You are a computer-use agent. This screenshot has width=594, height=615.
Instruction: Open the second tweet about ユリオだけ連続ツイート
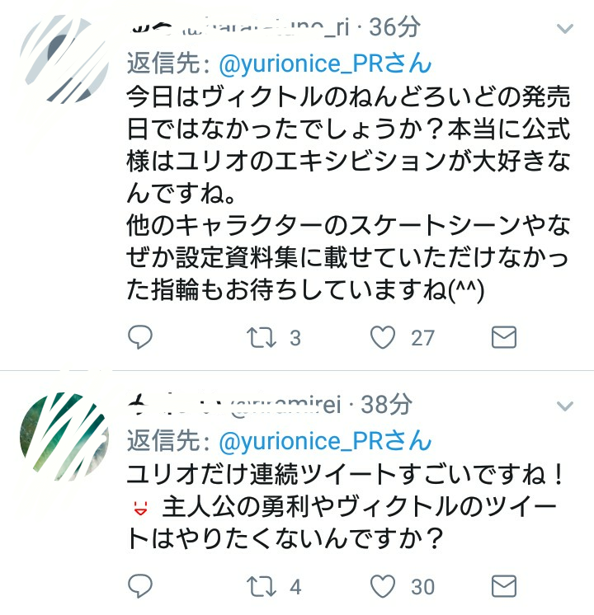click(x=345, y=506)
